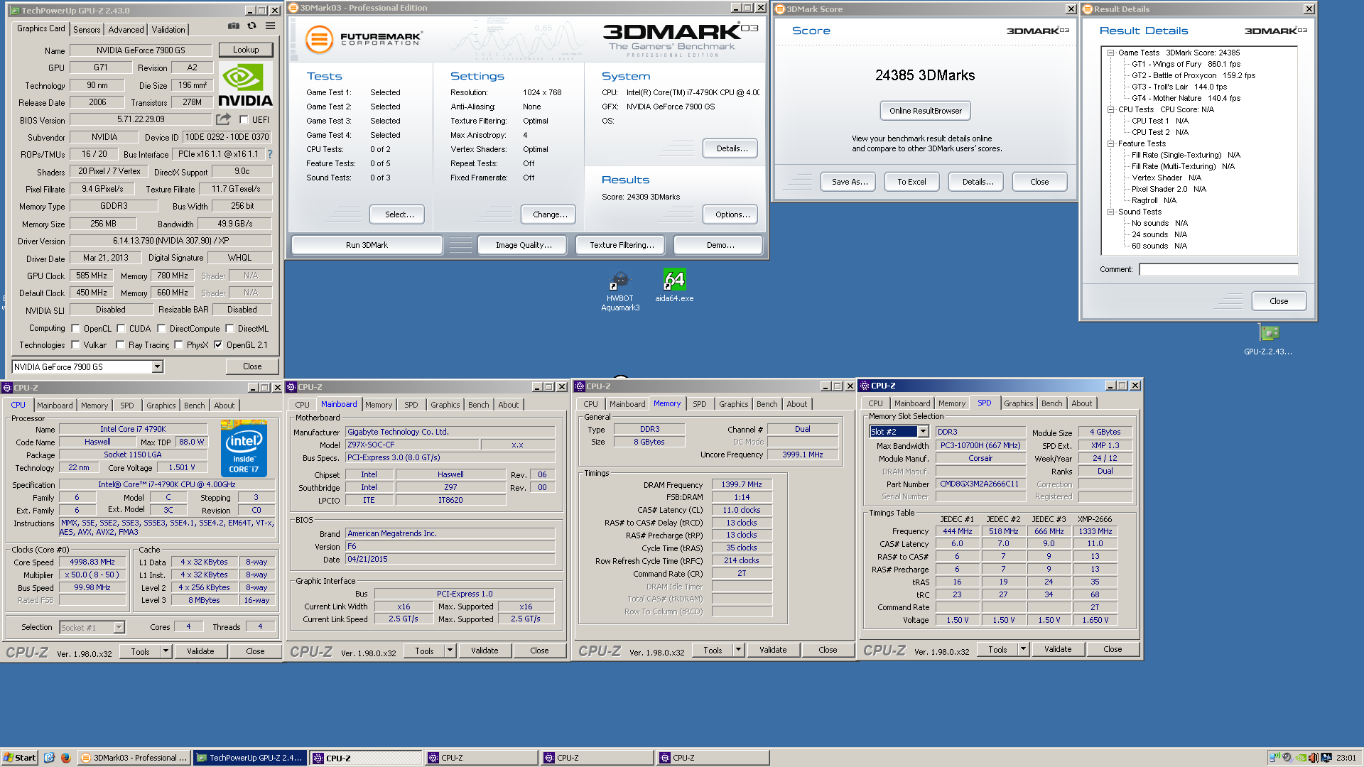Toggle the DirectCompute checkbox
This screenshot has width=1364, height=767.
(161, 329)
